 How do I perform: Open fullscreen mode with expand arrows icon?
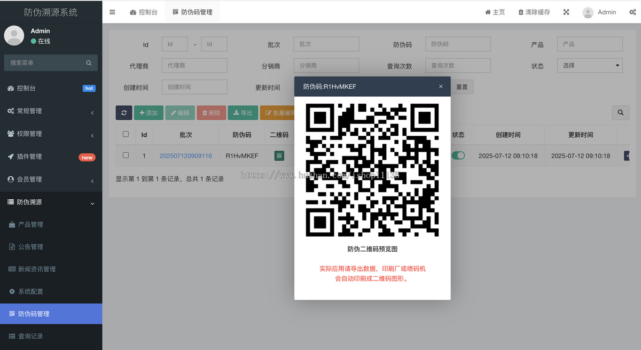pyautogui.click(x=566, y=12)
